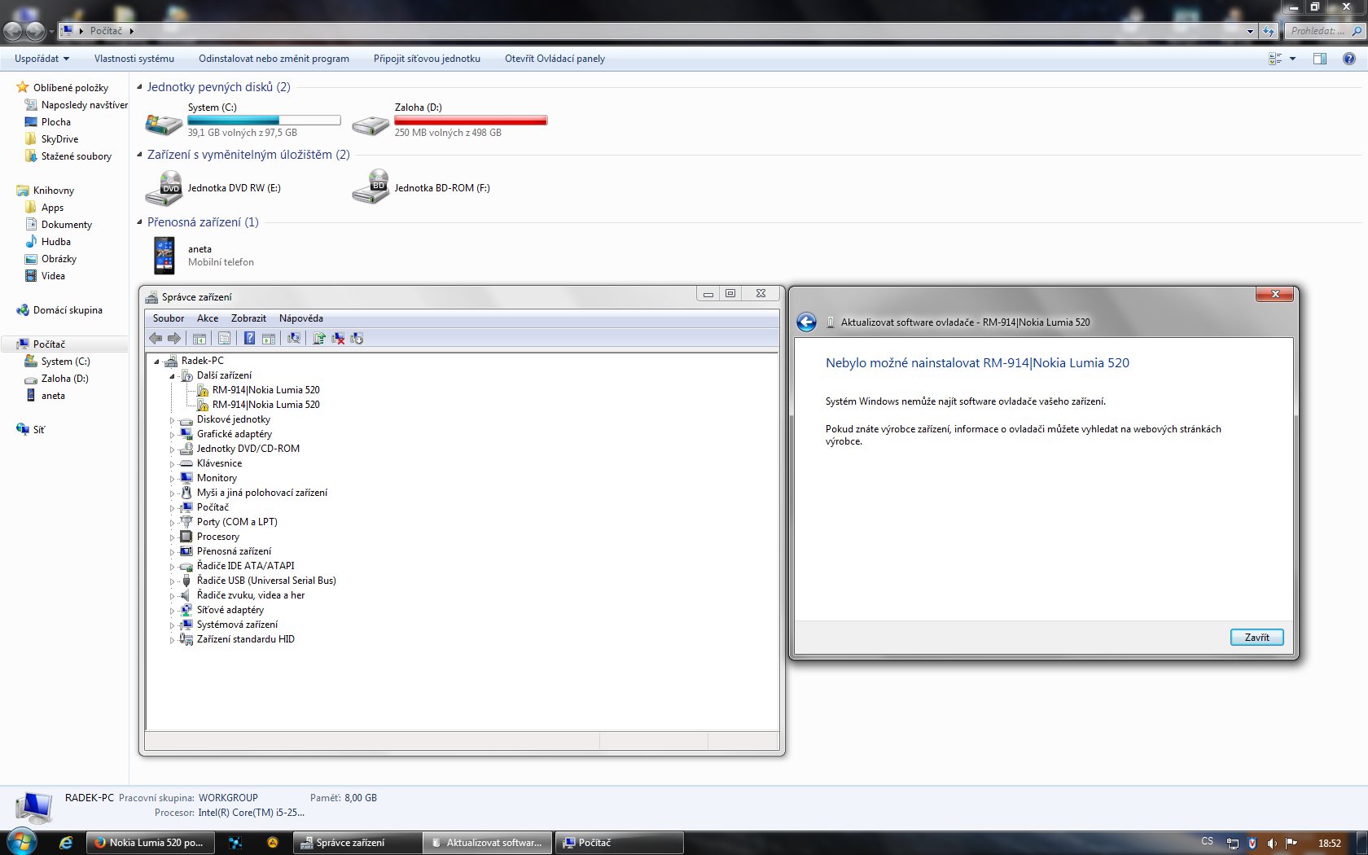Click the Uninstall device icon with red X
This screenshot has width=1368, height=855.
pyautogui.click(x=338, y=338)
